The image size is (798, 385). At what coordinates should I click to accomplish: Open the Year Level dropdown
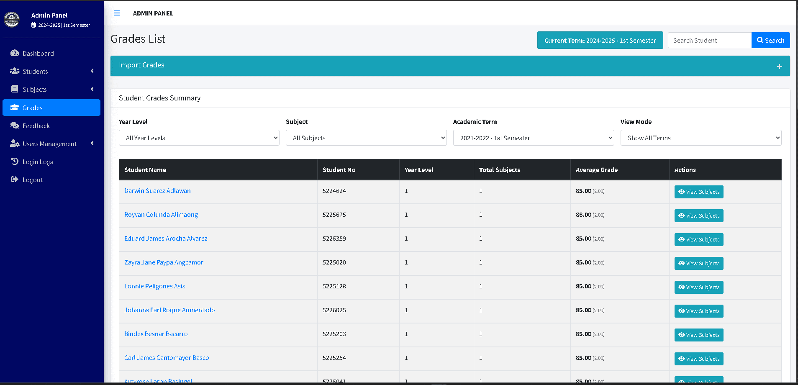pyautogui.click(x=199, y=138)
